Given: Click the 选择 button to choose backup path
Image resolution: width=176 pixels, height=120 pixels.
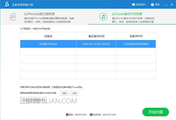Looking at the screenshot, I should pyautogui.click(x=75, y=93).
